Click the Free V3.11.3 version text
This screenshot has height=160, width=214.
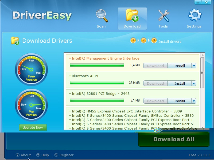click(199, 155)
